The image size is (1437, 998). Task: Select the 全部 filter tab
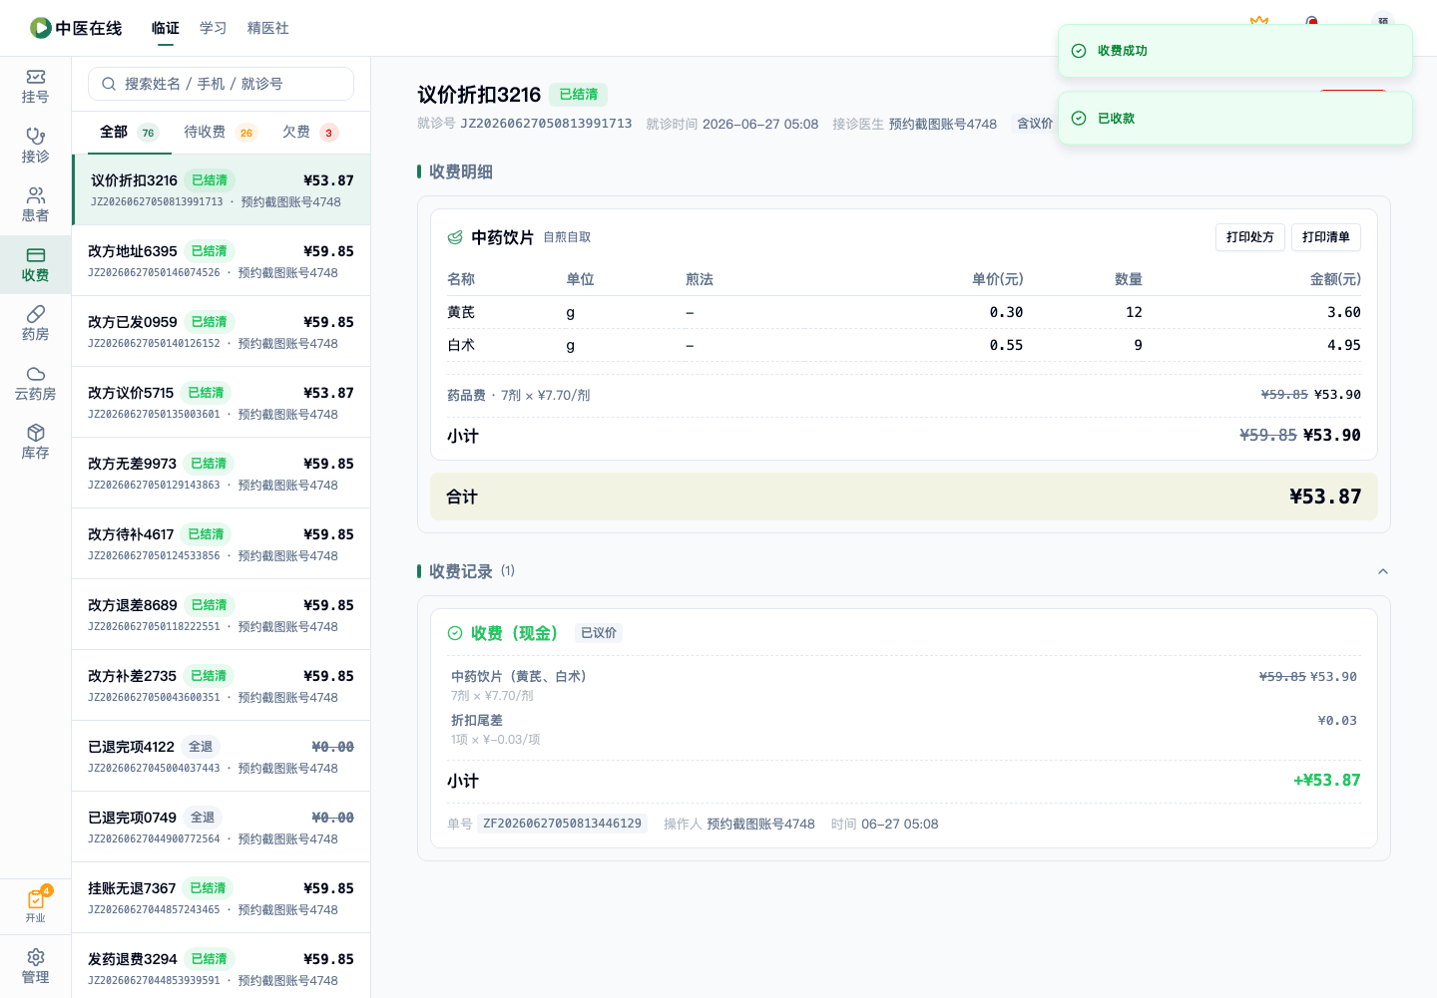click(130, 132)
